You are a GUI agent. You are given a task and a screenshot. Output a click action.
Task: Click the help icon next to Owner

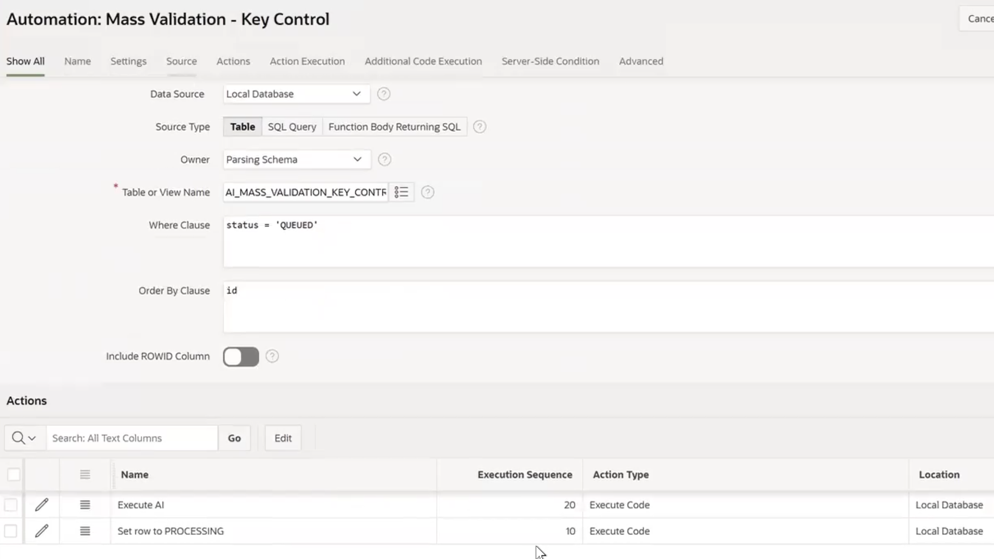click(385, 159)
